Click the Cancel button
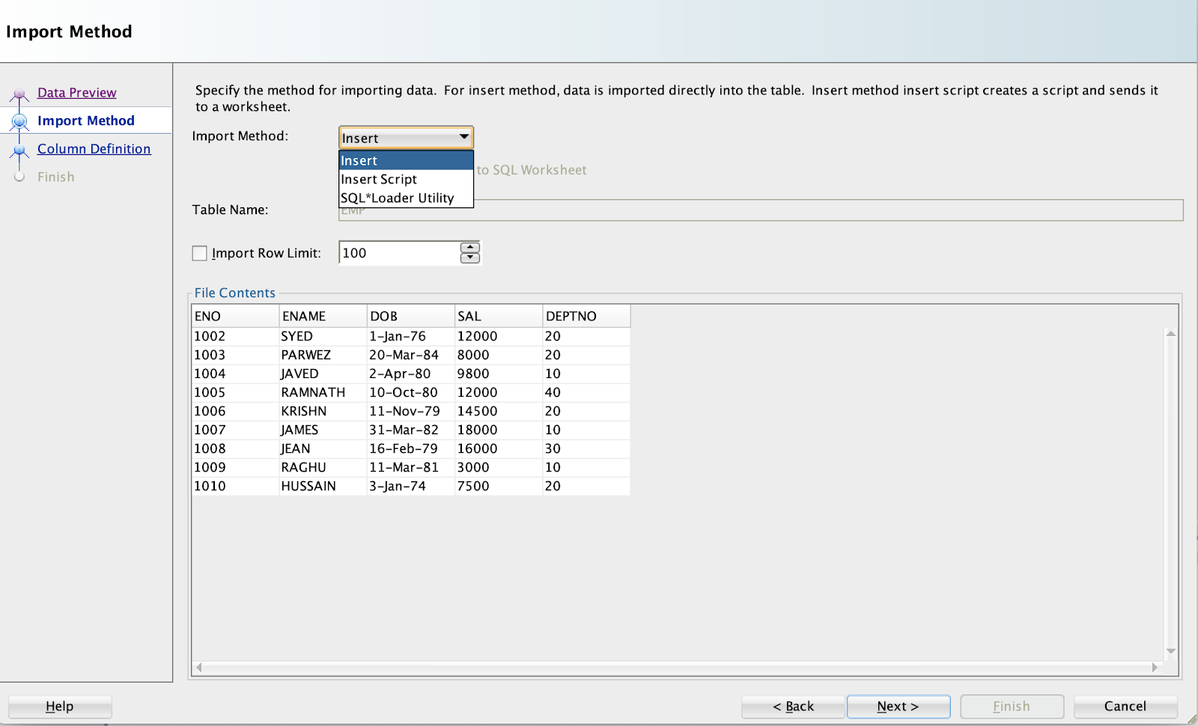 [x=1125, y=706]
